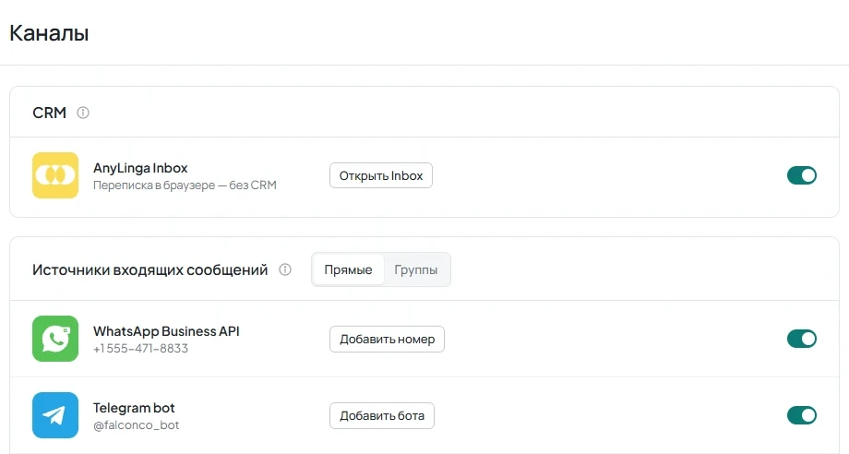Click the WhatsApp Business API label
Screen dimensions: 849x454
(166, 331)
